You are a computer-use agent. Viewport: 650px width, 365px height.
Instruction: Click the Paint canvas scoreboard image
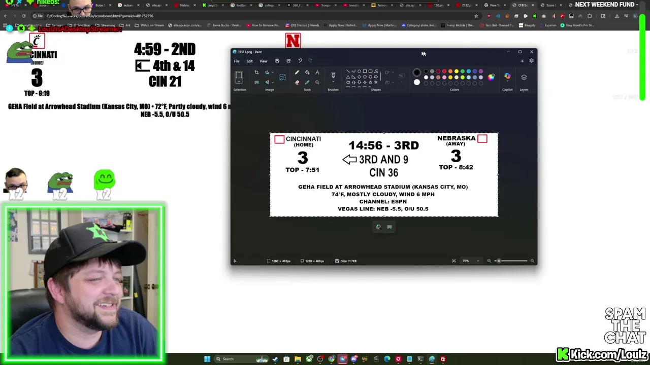[384, 175]
